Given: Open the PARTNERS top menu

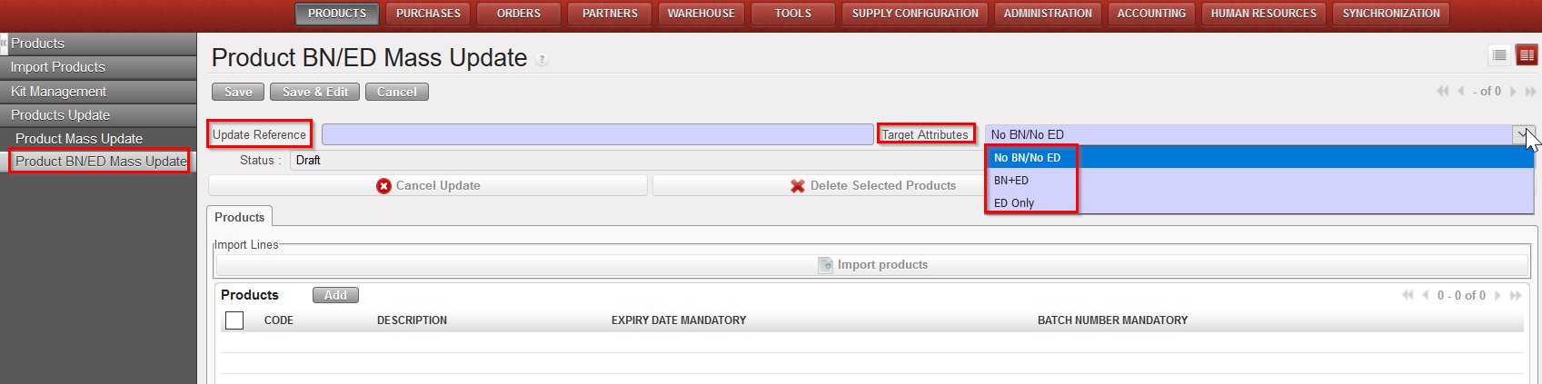Looking at the screenshot, I should point(610,14).
